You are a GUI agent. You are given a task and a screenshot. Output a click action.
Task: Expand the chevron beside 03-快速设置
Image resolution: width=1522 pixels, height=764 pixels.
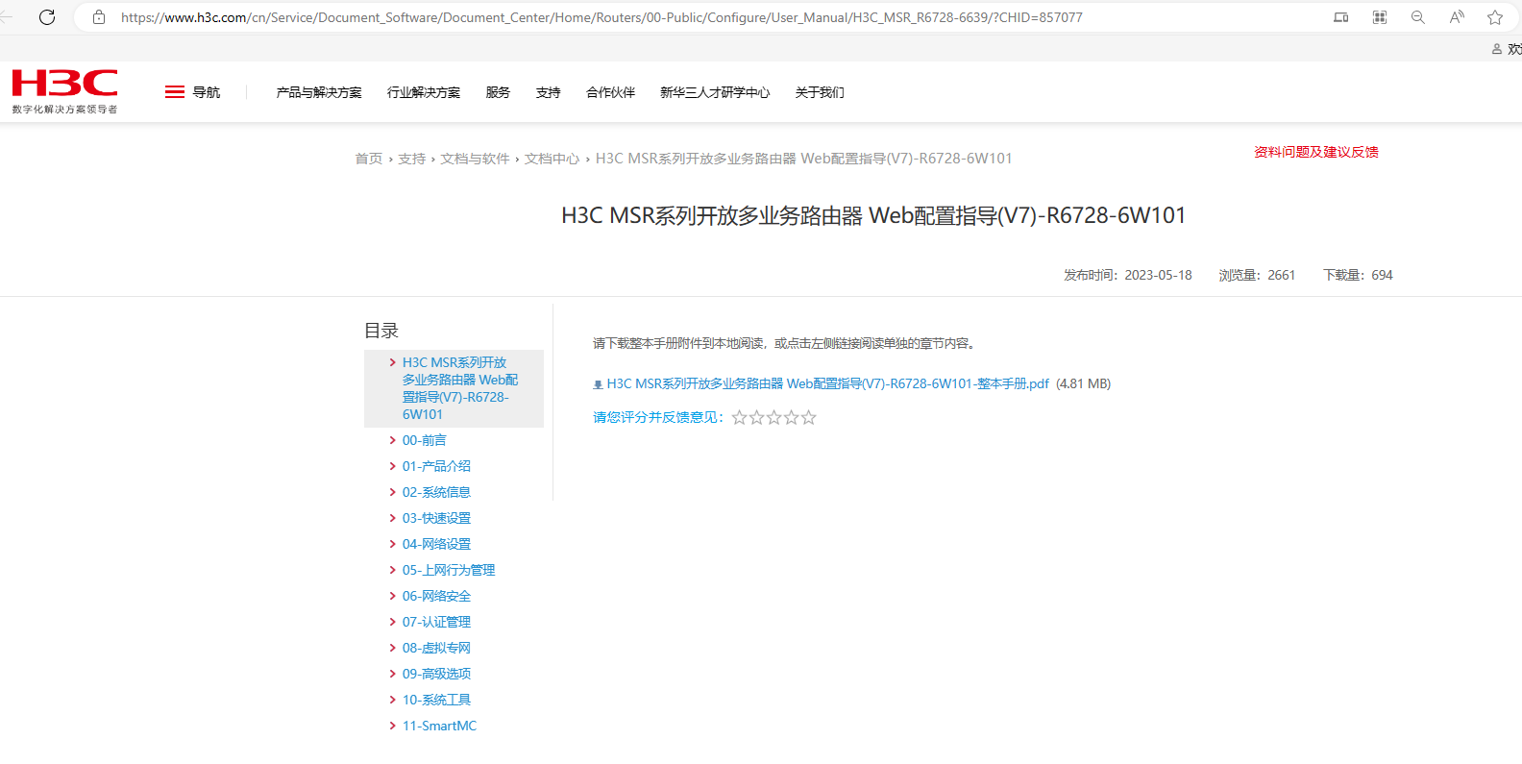pyautogui.click(x=392, y=518)
